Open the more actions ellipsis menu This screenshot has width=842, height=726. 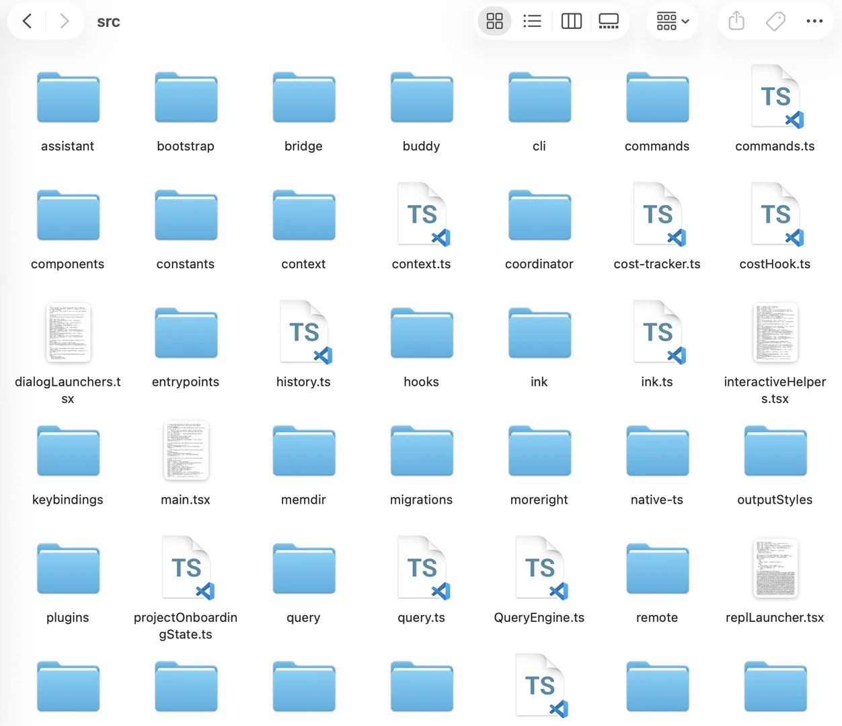tap(814, 22)
